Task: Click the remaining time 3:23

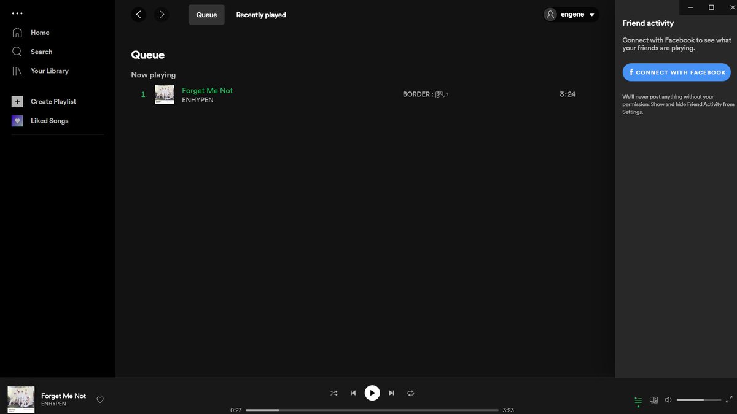Action: pyautogui.click(x=508, y=410)
